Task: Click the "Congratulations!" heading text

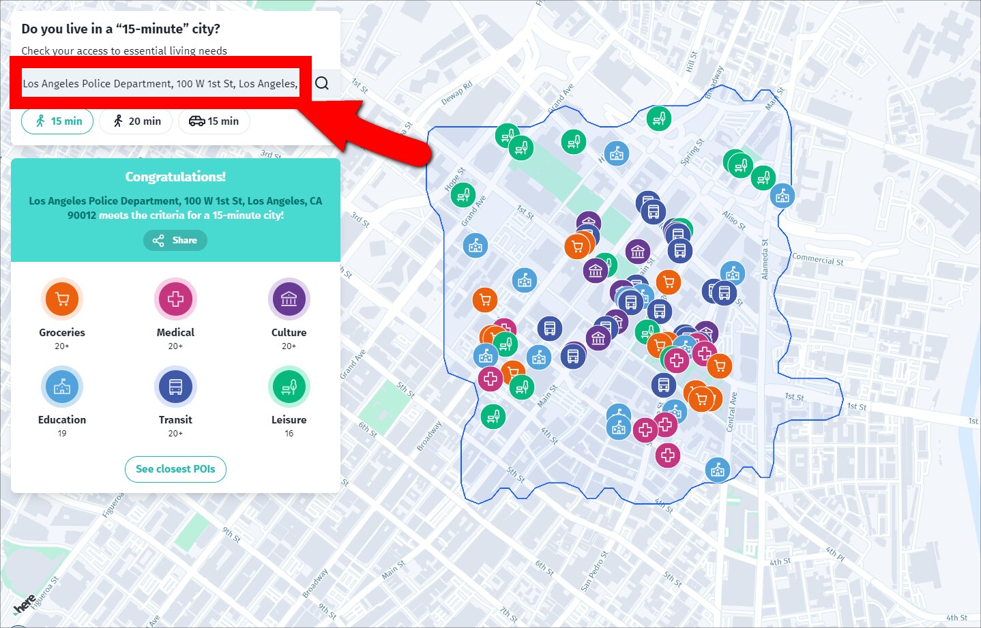Action: coord(175,177)
